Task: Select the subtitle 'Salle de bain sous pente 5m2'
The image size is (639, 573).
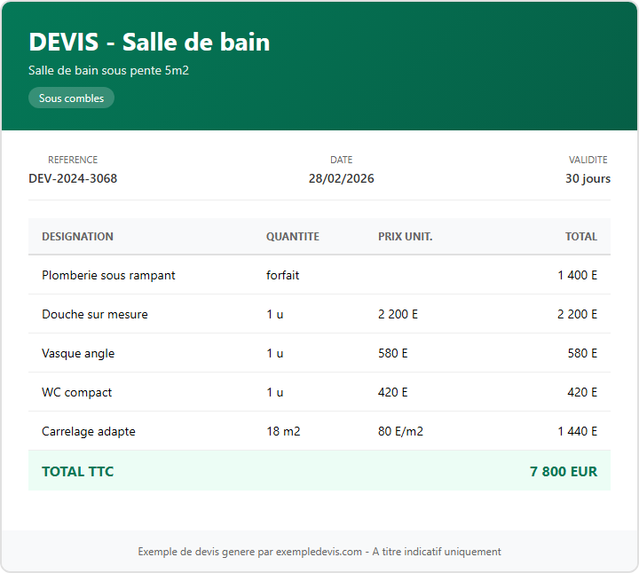Action: click(x=108, y=70)
